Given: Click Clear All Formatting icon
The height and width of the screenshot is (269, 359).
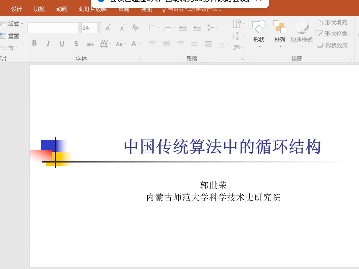Looking at the screenshot, I should [x=135, y=27].
